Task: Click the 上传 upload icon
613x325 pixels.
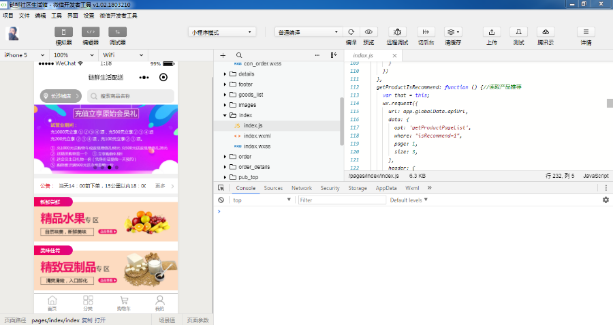Action: (x=491, y=32)
